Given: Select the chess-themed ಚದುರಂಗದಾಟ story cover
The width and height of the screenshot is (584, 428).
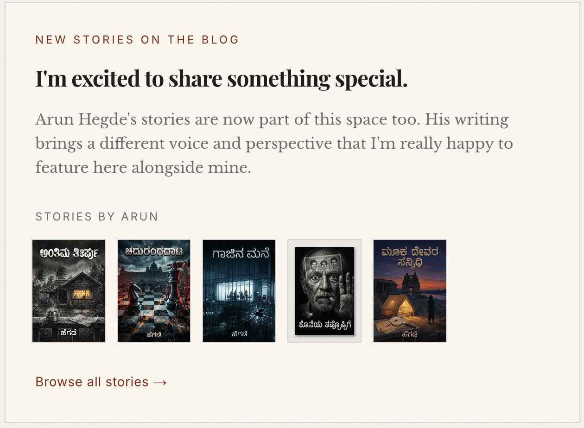Looking at the screenshot, I should point(153,290).
